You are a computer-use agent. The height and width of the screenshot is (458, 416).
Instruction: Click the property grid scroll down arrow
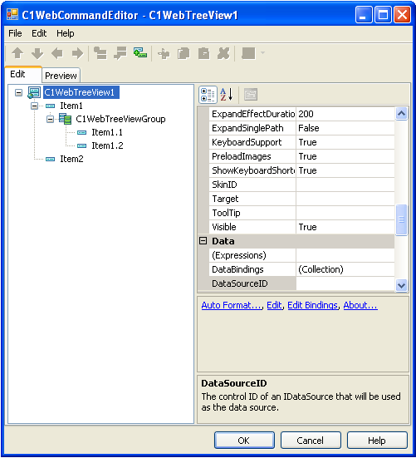click(401, 285)
